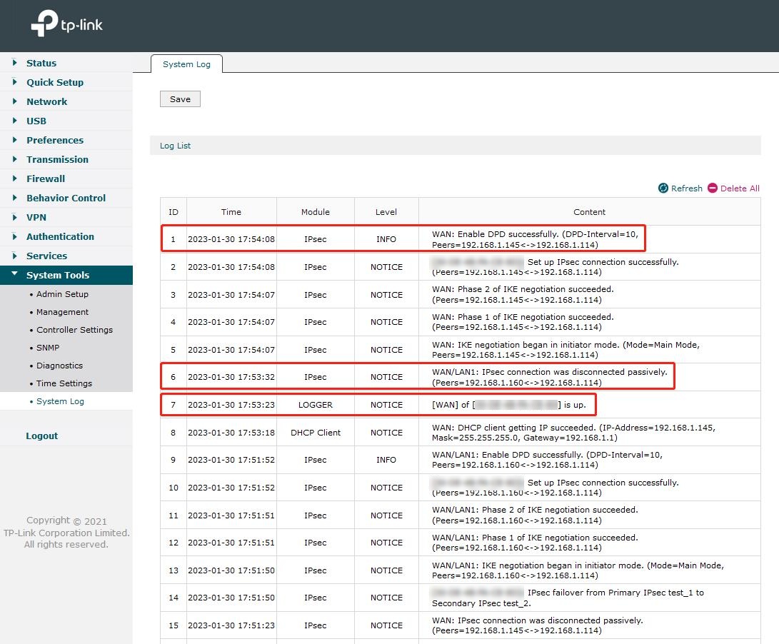
Task: Click the TP-Link logo
Action: 66,24
